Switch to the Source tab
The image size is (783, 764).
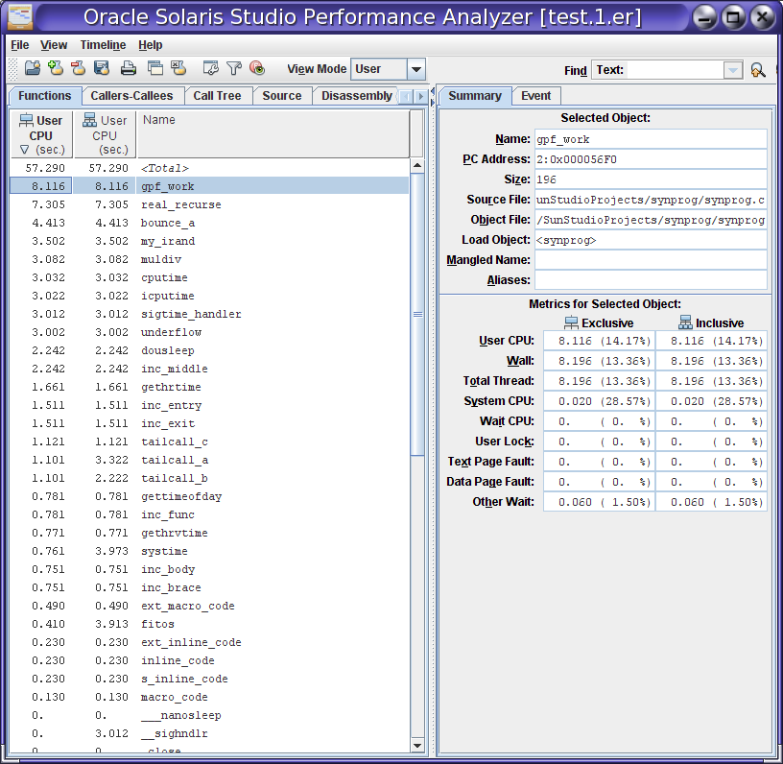coord(282,96)
